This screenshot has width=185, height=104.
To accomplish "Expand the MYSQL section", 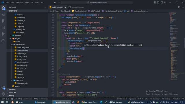I will tap(27, 96).
